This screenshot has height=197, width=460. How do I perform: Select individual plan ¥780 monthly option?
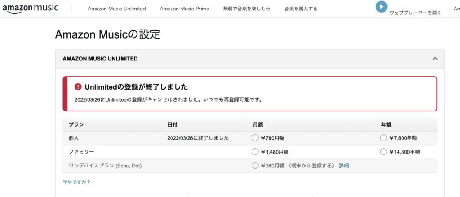(256, 138)
